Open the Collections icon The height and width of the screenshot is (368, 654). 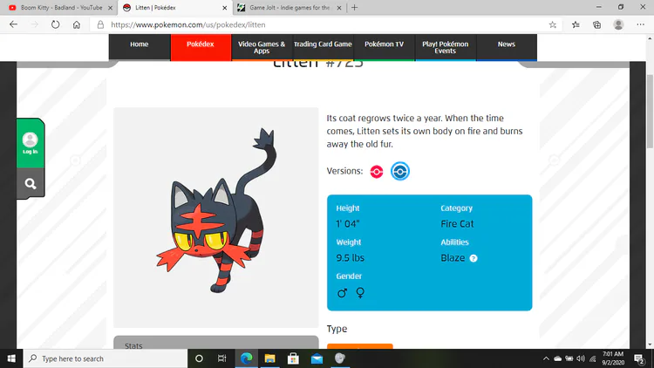pos(596,24)
